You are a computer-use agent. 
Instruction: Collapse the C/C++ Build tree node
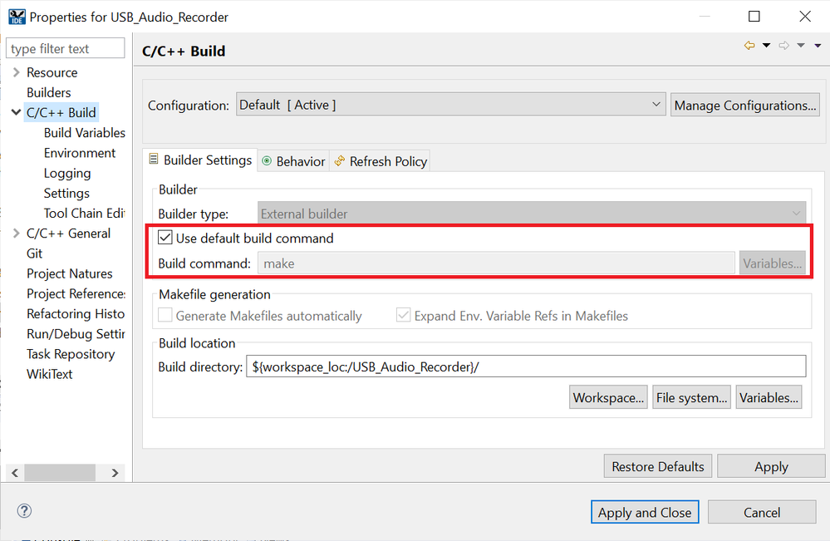(x=15, y=112)
